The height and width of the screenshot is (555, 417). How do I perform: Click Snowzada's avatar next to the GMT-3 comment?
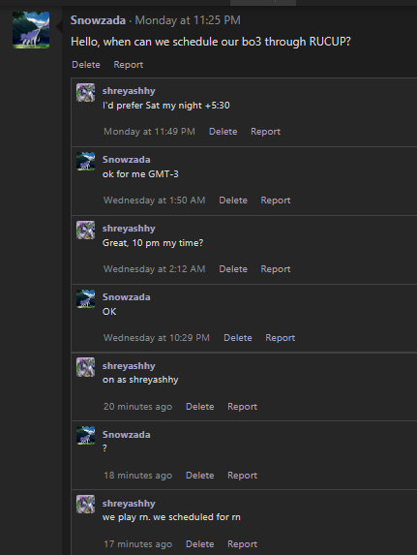coord(85,162)
